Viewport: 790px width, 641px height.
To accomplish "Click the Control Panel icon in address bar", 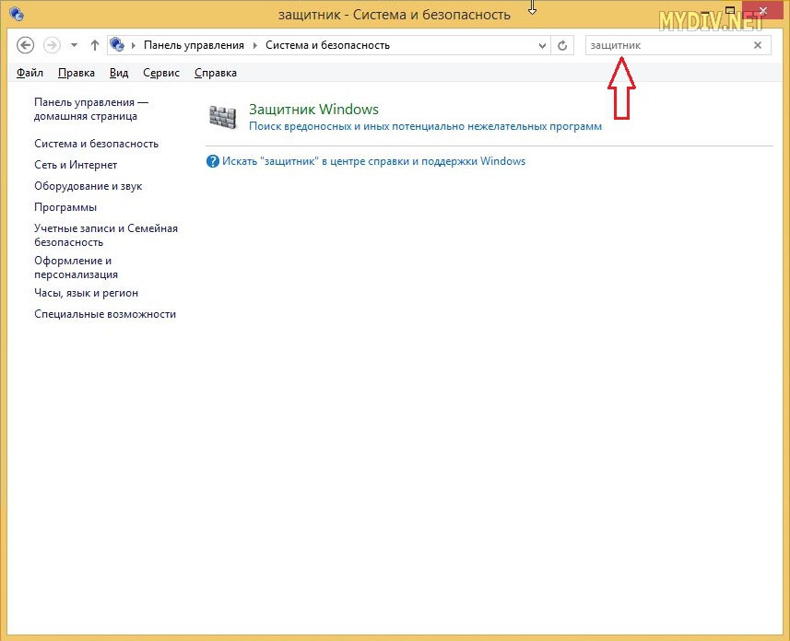I will [x=117, y=45].
